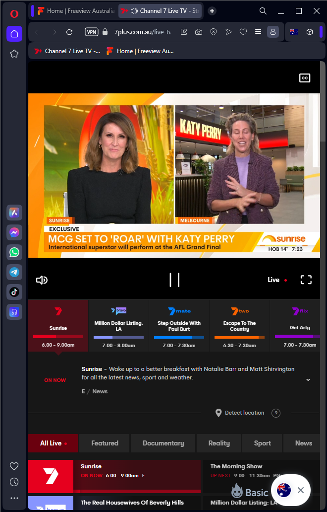Open the edit page icon in the address bar
The width and height of the screenshot is (327, 512).
(x=184, y=32)
